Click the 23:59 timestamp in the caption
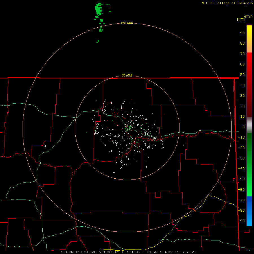Screen dimensions: 254x254 point(189,252)
